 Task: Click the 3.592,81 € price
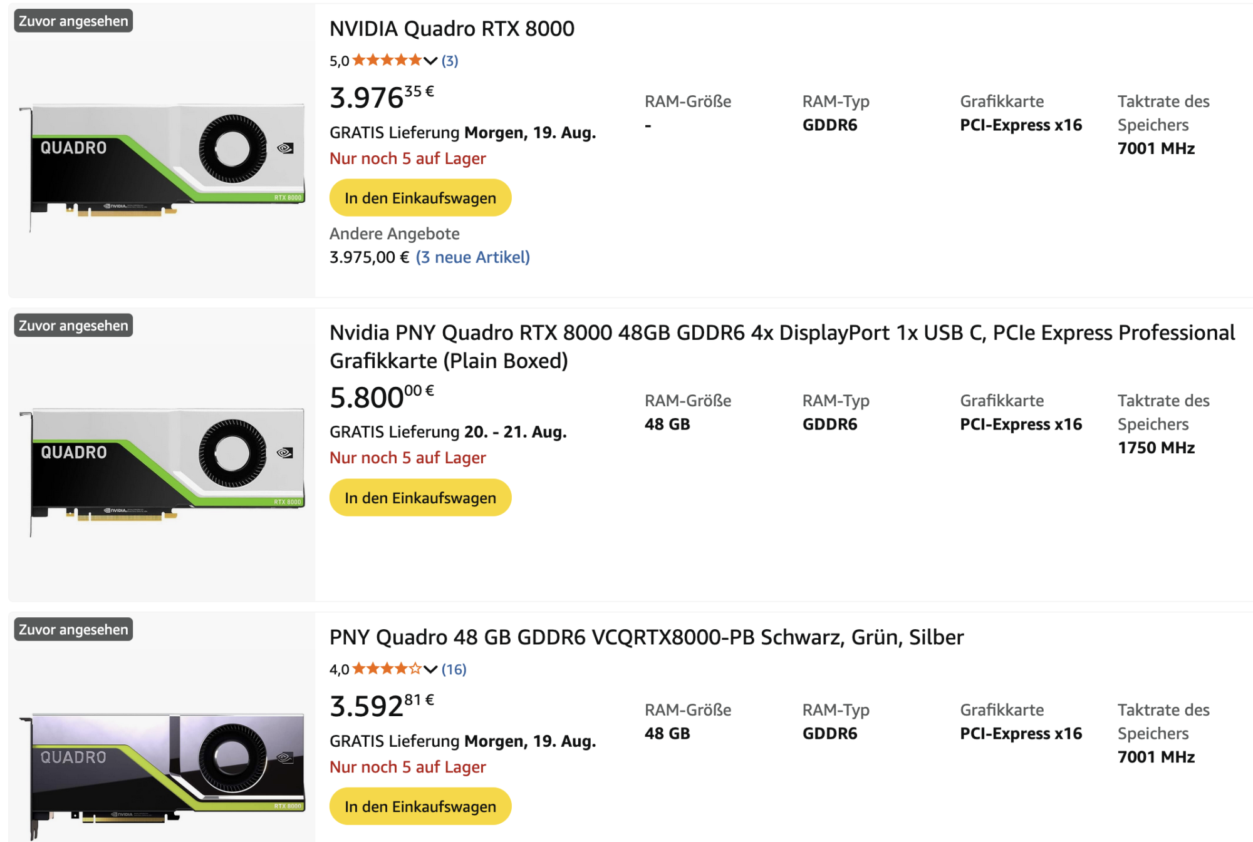coord(381,706)
